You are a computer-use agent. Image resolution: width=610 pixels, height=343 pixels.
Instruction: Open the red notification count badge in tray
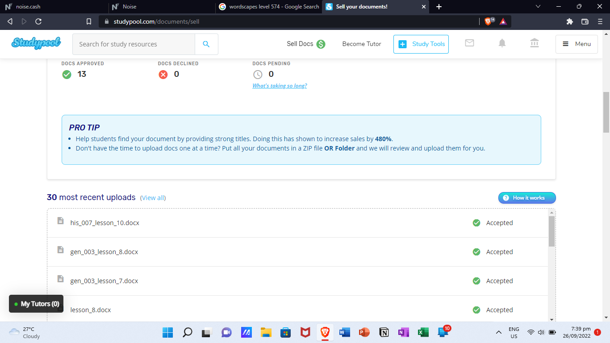tap(598, 332)
